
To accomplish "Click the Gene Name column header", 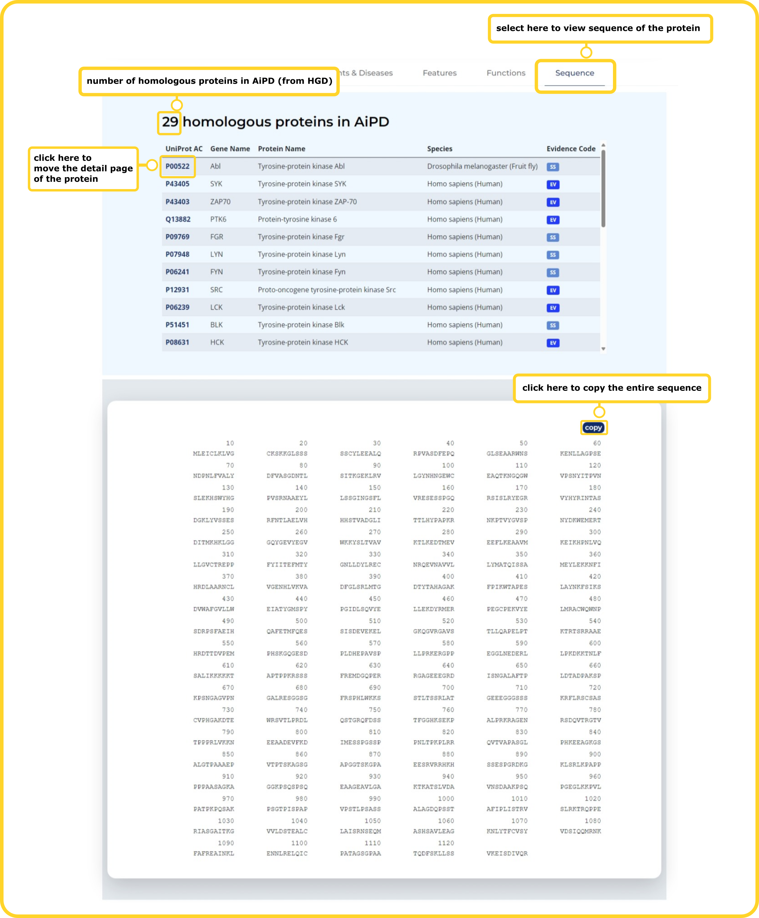I will (230, 149).
